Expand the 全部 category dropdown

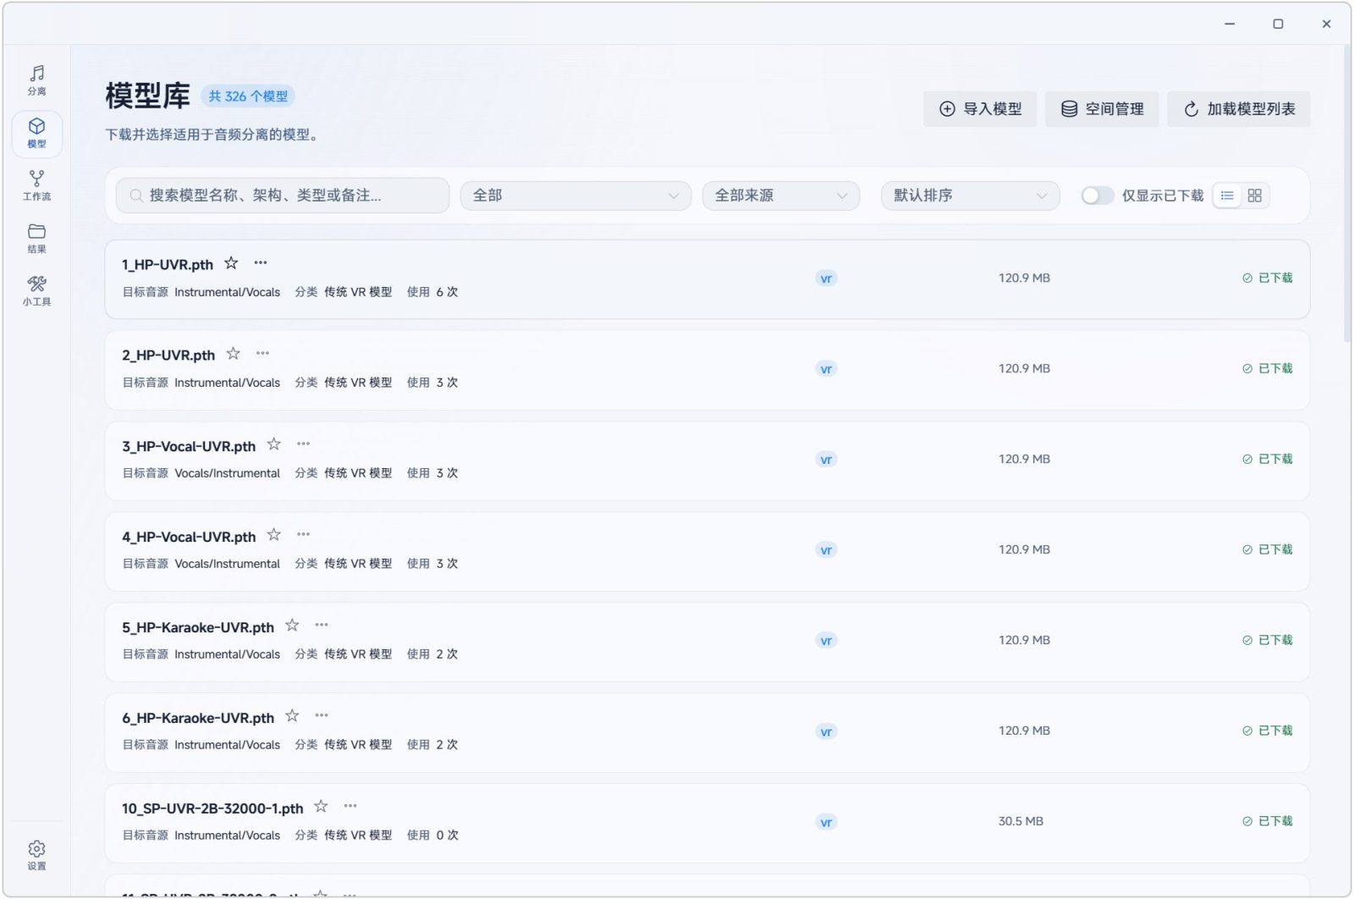[575, 196]
